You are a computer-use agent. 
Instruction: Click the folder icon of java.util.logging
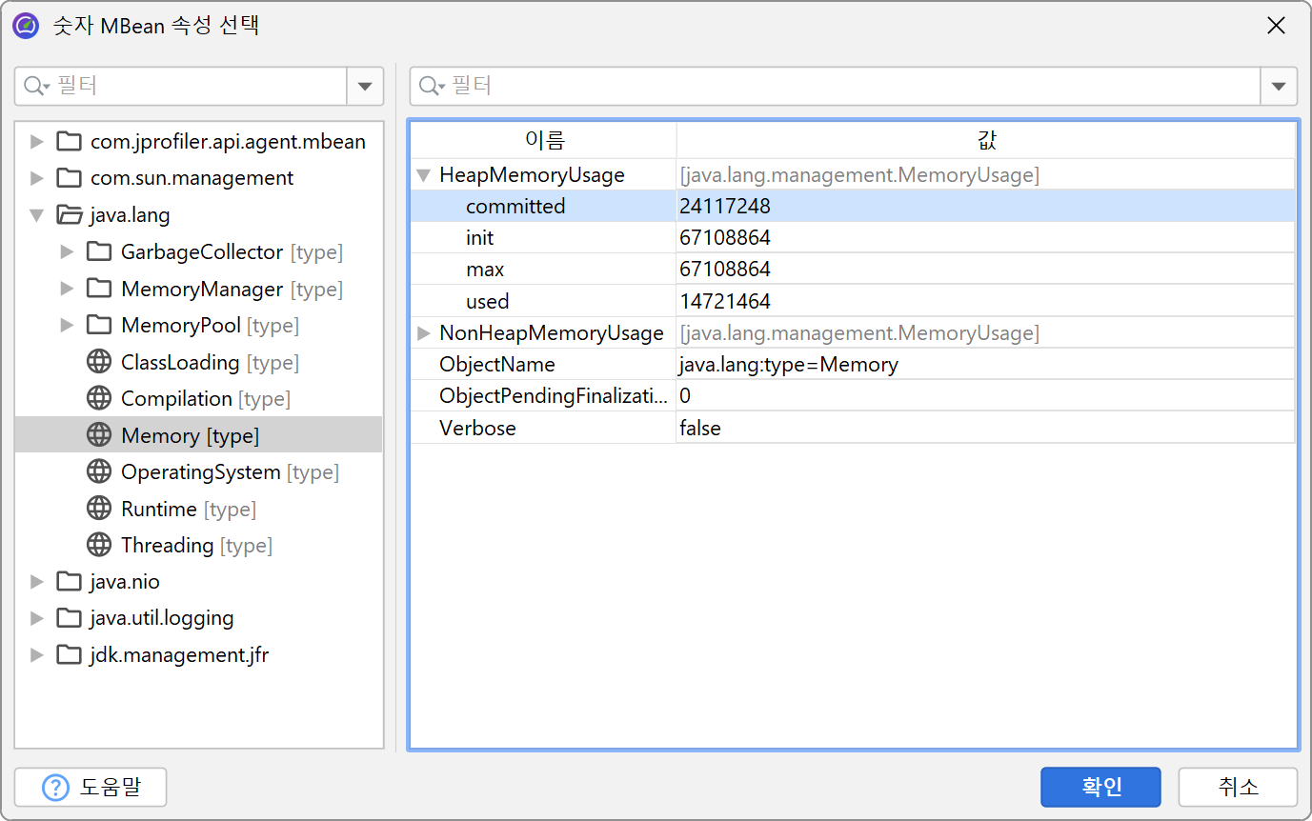pos(68,618)
